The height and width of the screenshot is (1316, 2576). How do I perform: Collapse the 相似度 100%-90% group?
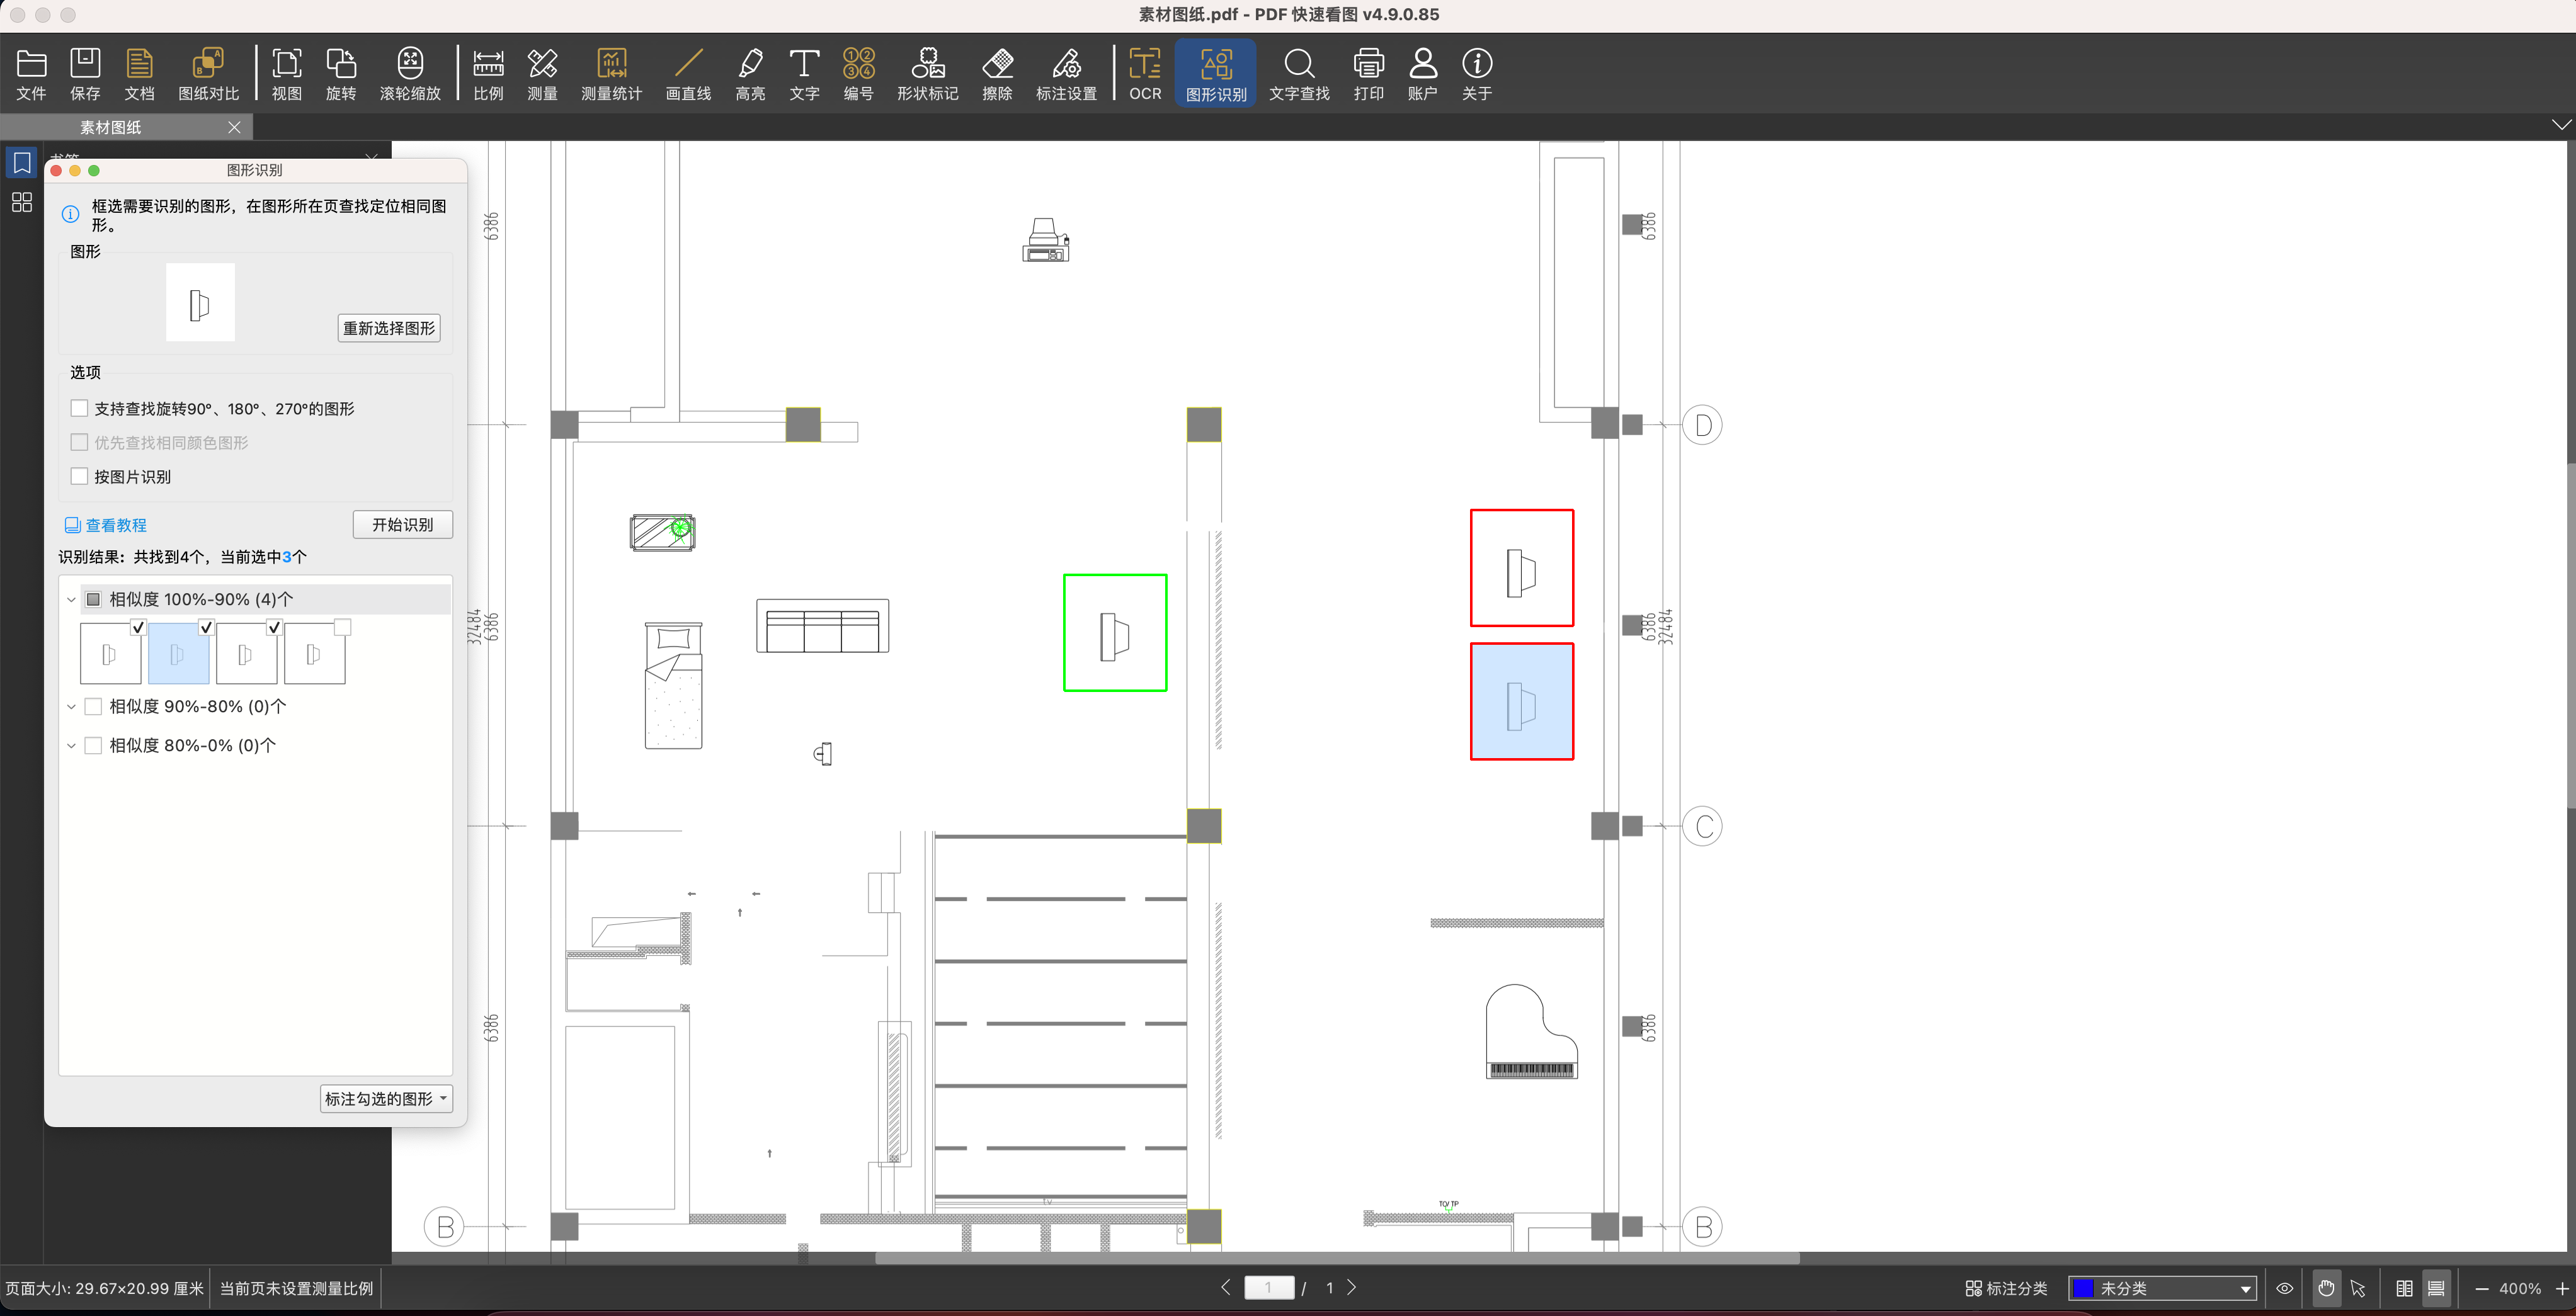pyautogui.click(x=71, y=600)
